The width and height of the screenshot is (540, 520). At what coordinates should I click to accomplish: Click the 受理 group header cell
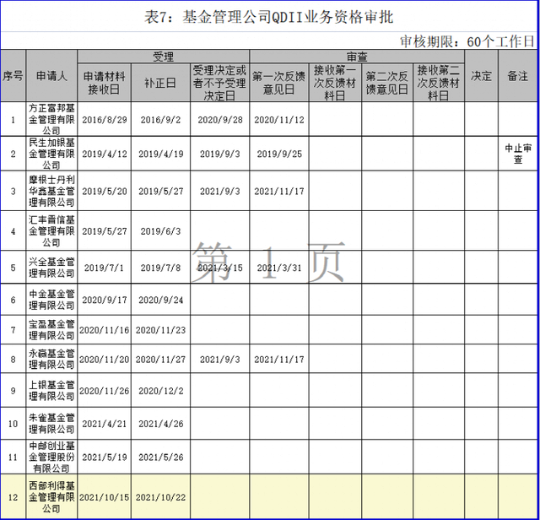click(x=163, y=57)
